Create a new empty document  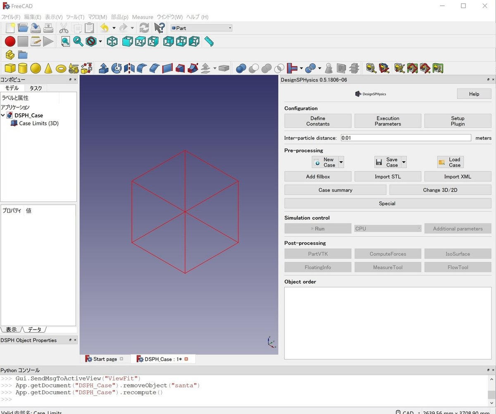pos(10,28)
